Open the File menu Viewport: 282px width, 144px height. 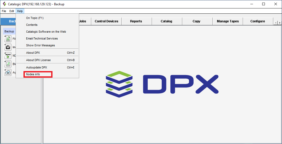[4, 11]
